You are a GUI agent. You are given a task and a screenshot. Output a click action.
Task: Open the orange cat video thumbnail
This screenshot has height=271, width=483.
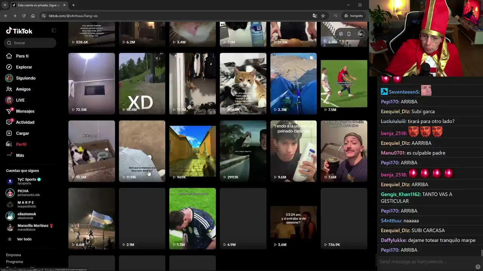click(243, 84)
